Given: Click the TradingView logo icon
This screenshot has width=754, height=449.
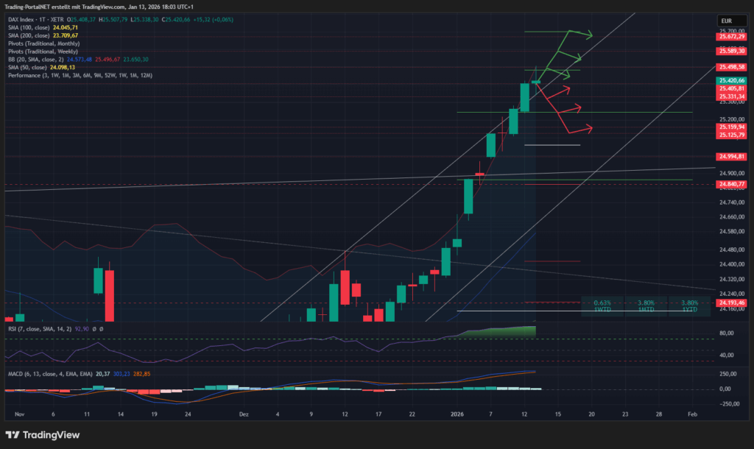Looking at the screenshot, I should click(x=13, y=435).
